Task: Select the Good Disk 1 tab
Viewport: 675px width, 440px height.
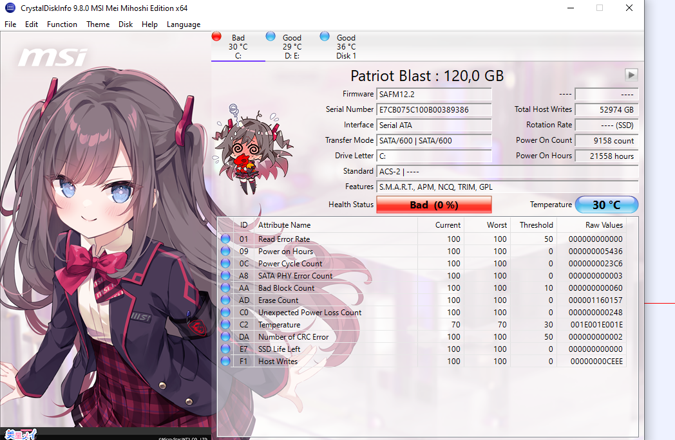Action: (x=346, y=46)
